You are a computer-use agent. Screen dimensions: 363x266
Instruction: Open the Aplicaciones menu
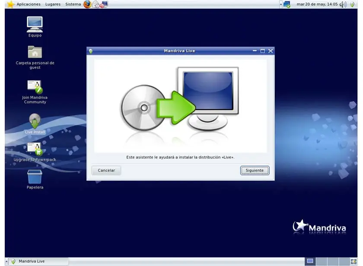(29, 4)
